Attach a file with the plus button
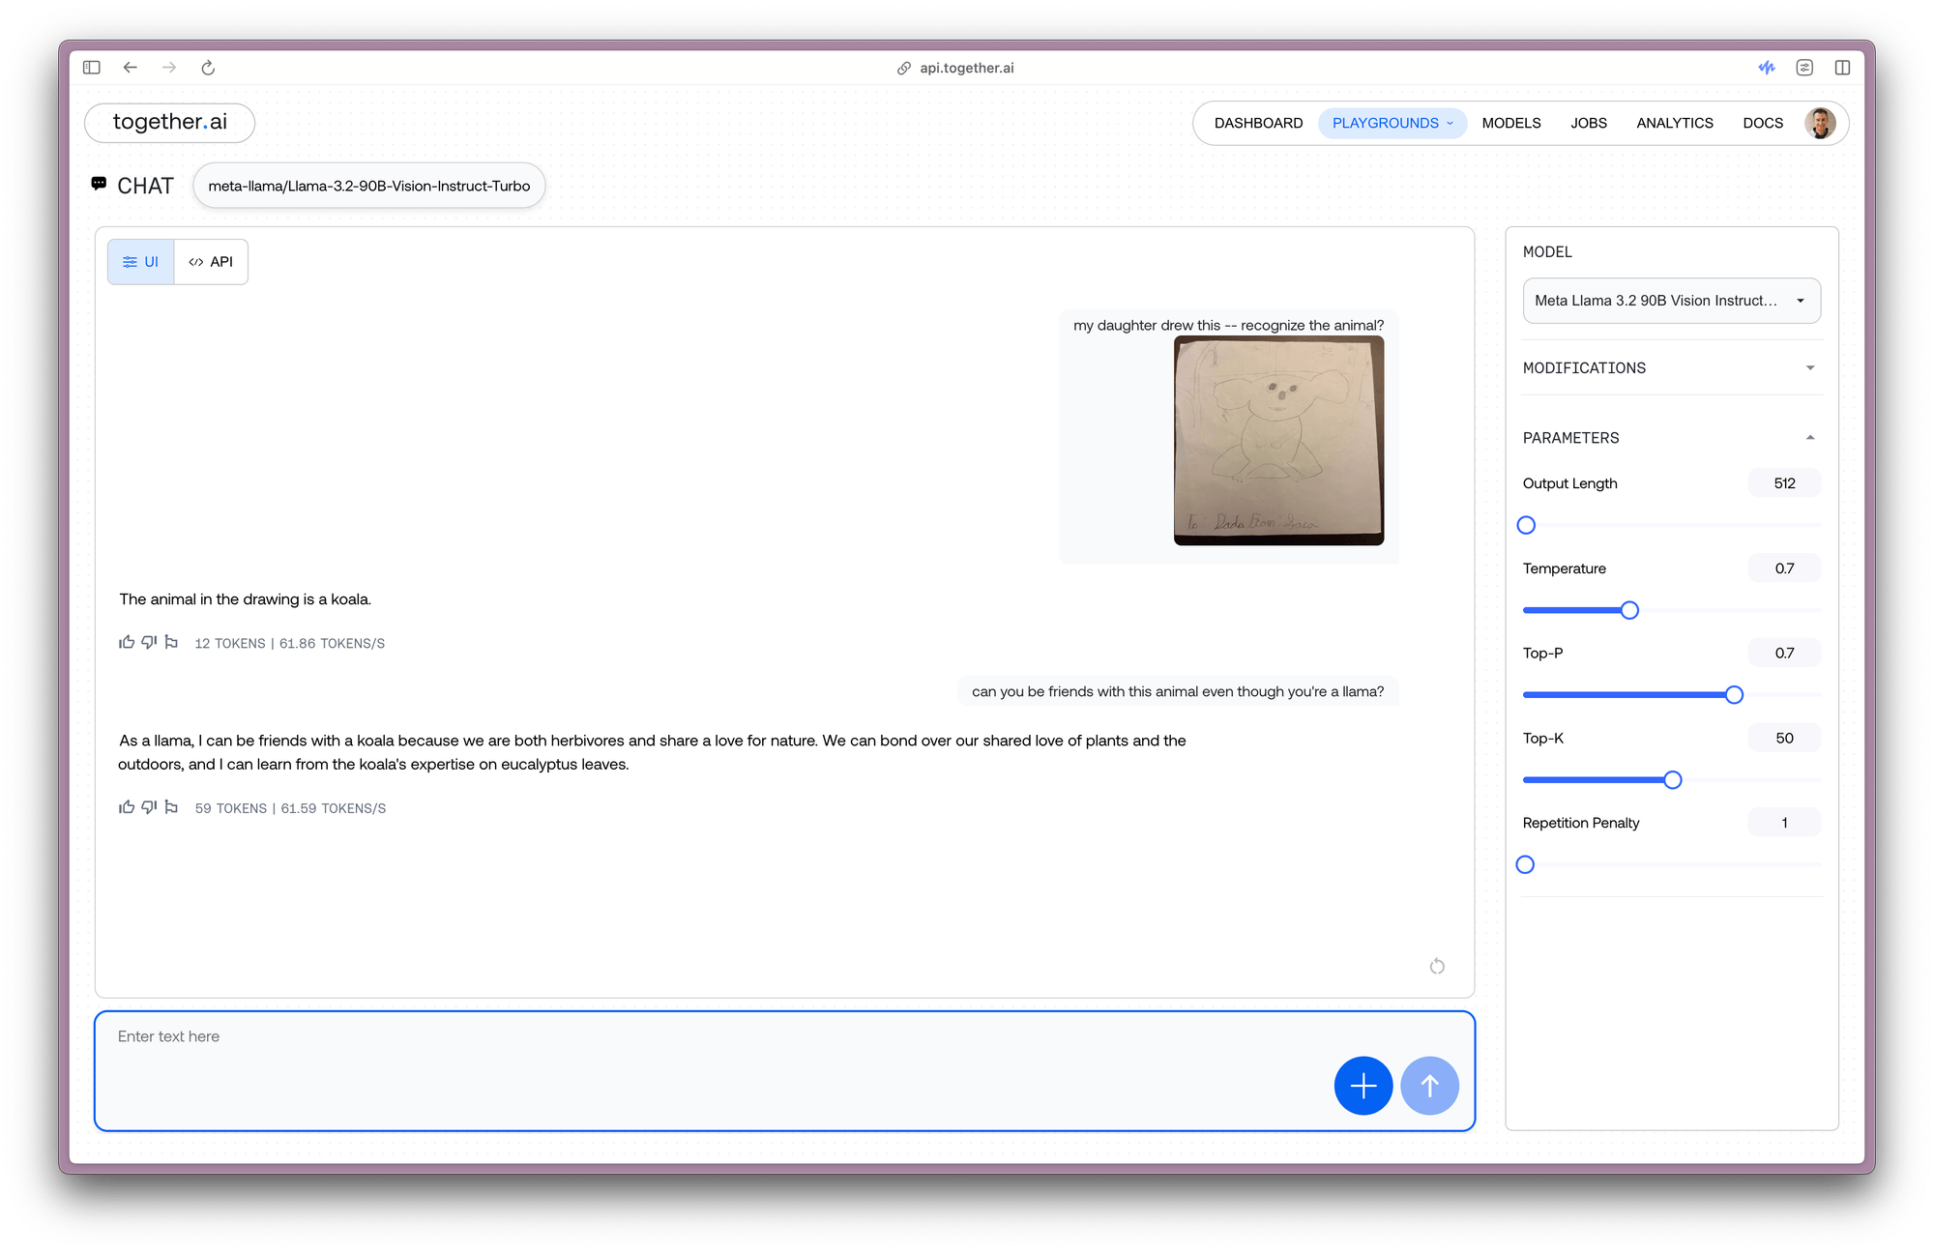This screenshot has height=1252, width=1934. click(x=1363, y=1086)
